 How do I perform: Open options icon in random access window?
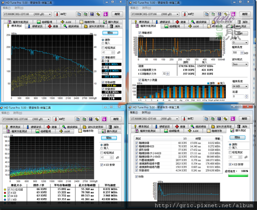tap(97, 119)
